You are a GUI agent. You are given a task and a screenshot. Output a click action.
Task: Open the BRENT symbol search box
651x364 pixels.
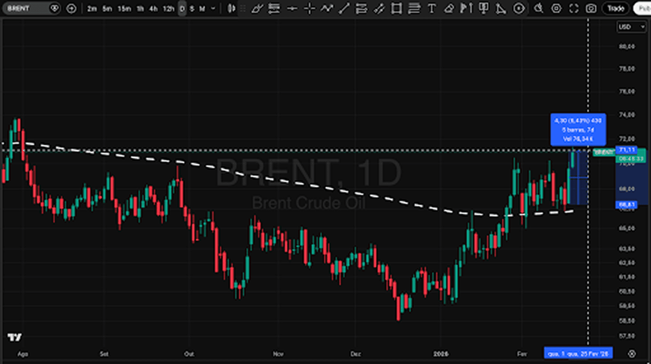(31, 8)
